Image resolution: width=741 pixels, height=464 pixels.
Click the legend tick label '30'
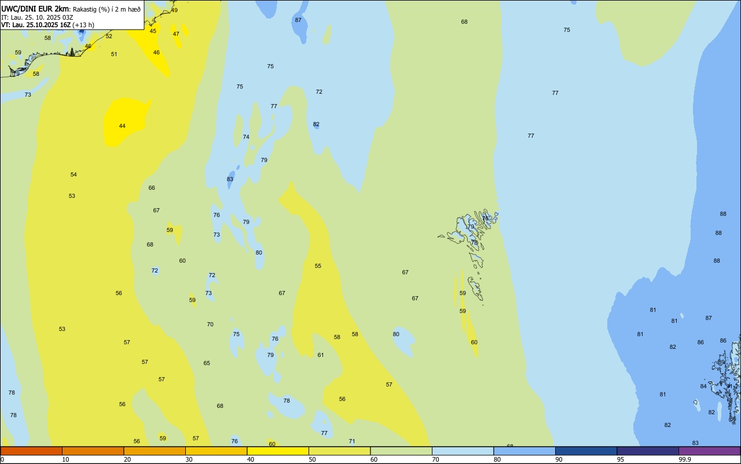pyautogui.click(x=189, y=459)
